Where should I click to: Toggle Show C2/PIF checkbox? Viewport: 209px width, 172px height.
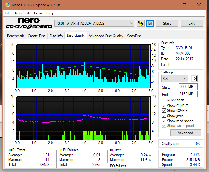pyautogui.click(x=164, y=111)
